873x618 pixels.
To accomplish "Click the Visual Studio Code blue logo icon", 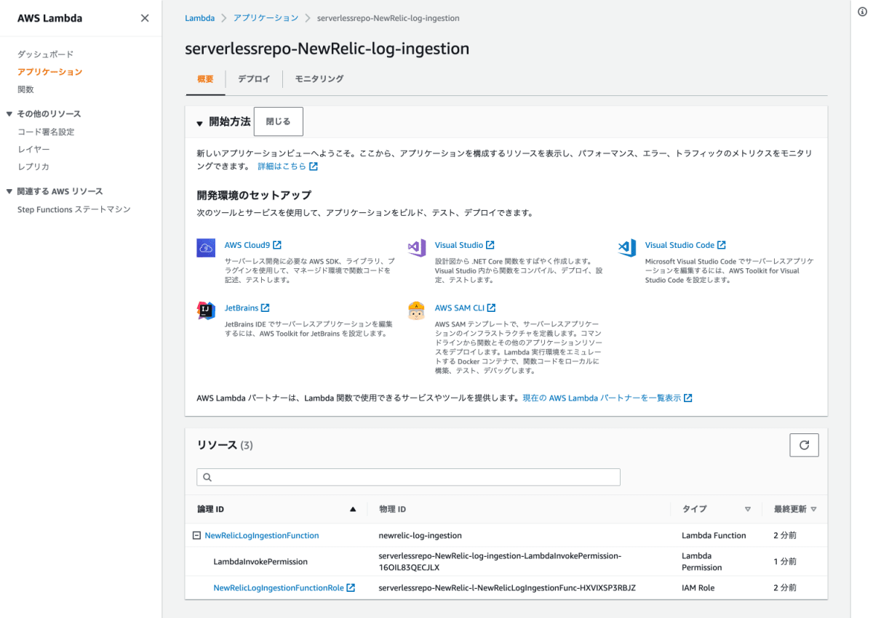I will pyautogui.click(x=627, y=248).
